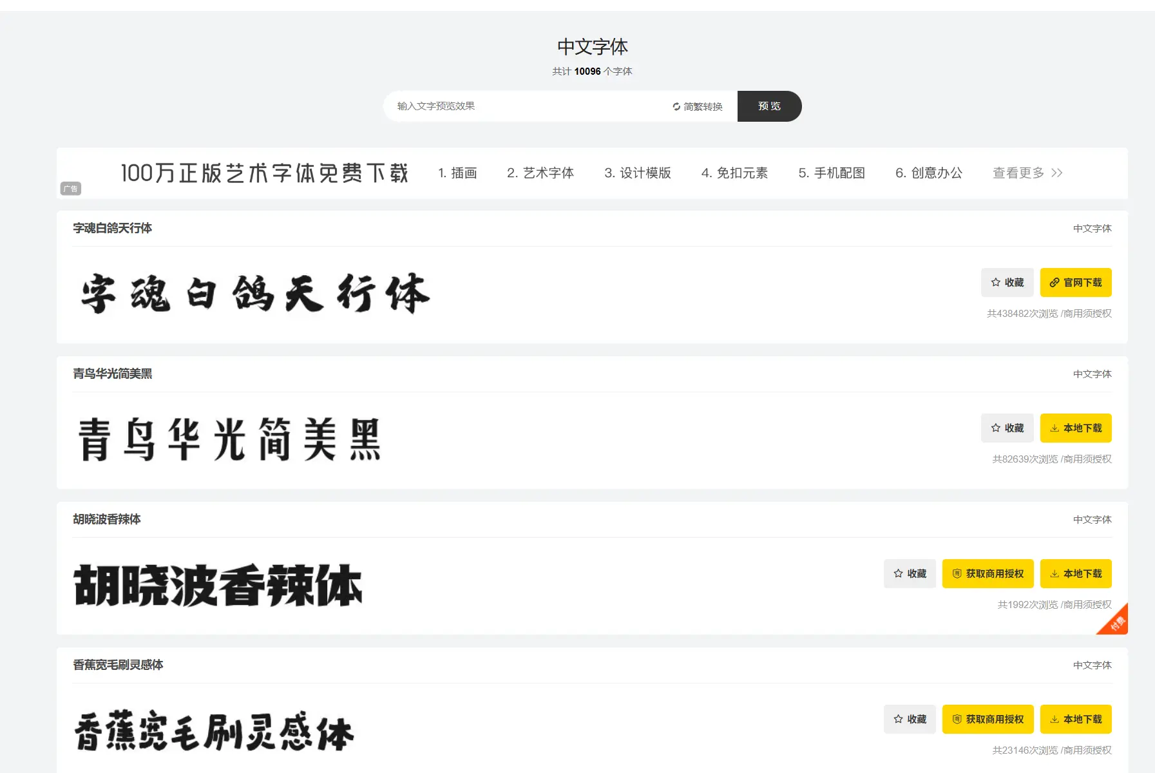This screenshot has height=773, width=1155.
Task: Open the 免扣元素 category
Action: [x=734, y=173]
